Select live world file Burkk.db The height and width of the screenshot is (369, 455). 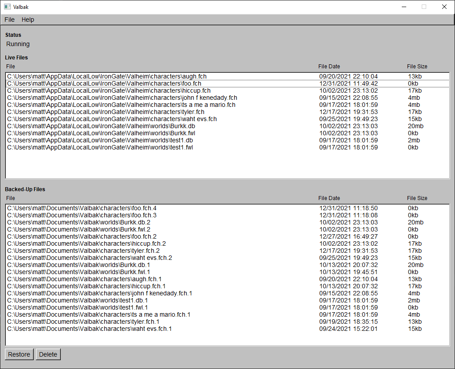click(227, 126)
